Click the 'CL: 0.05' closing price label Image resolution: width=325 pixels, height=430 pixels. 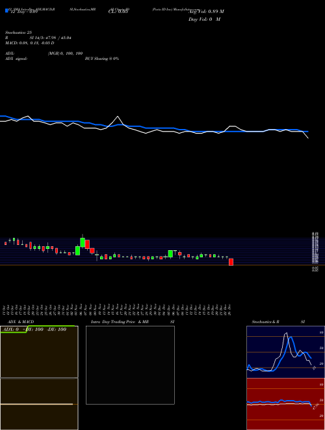click(x=118, y=12)
